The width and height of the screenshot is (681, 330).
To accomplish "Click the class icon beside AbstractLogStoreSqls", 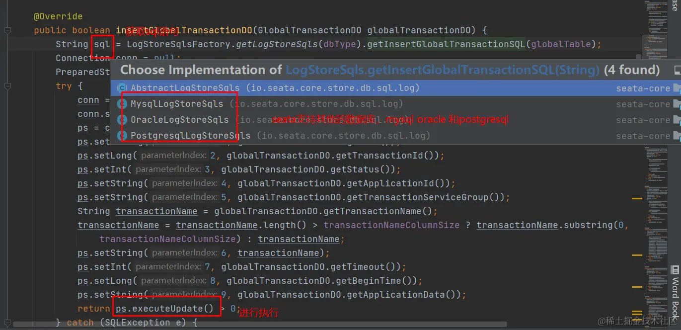I will pos(122,88).
